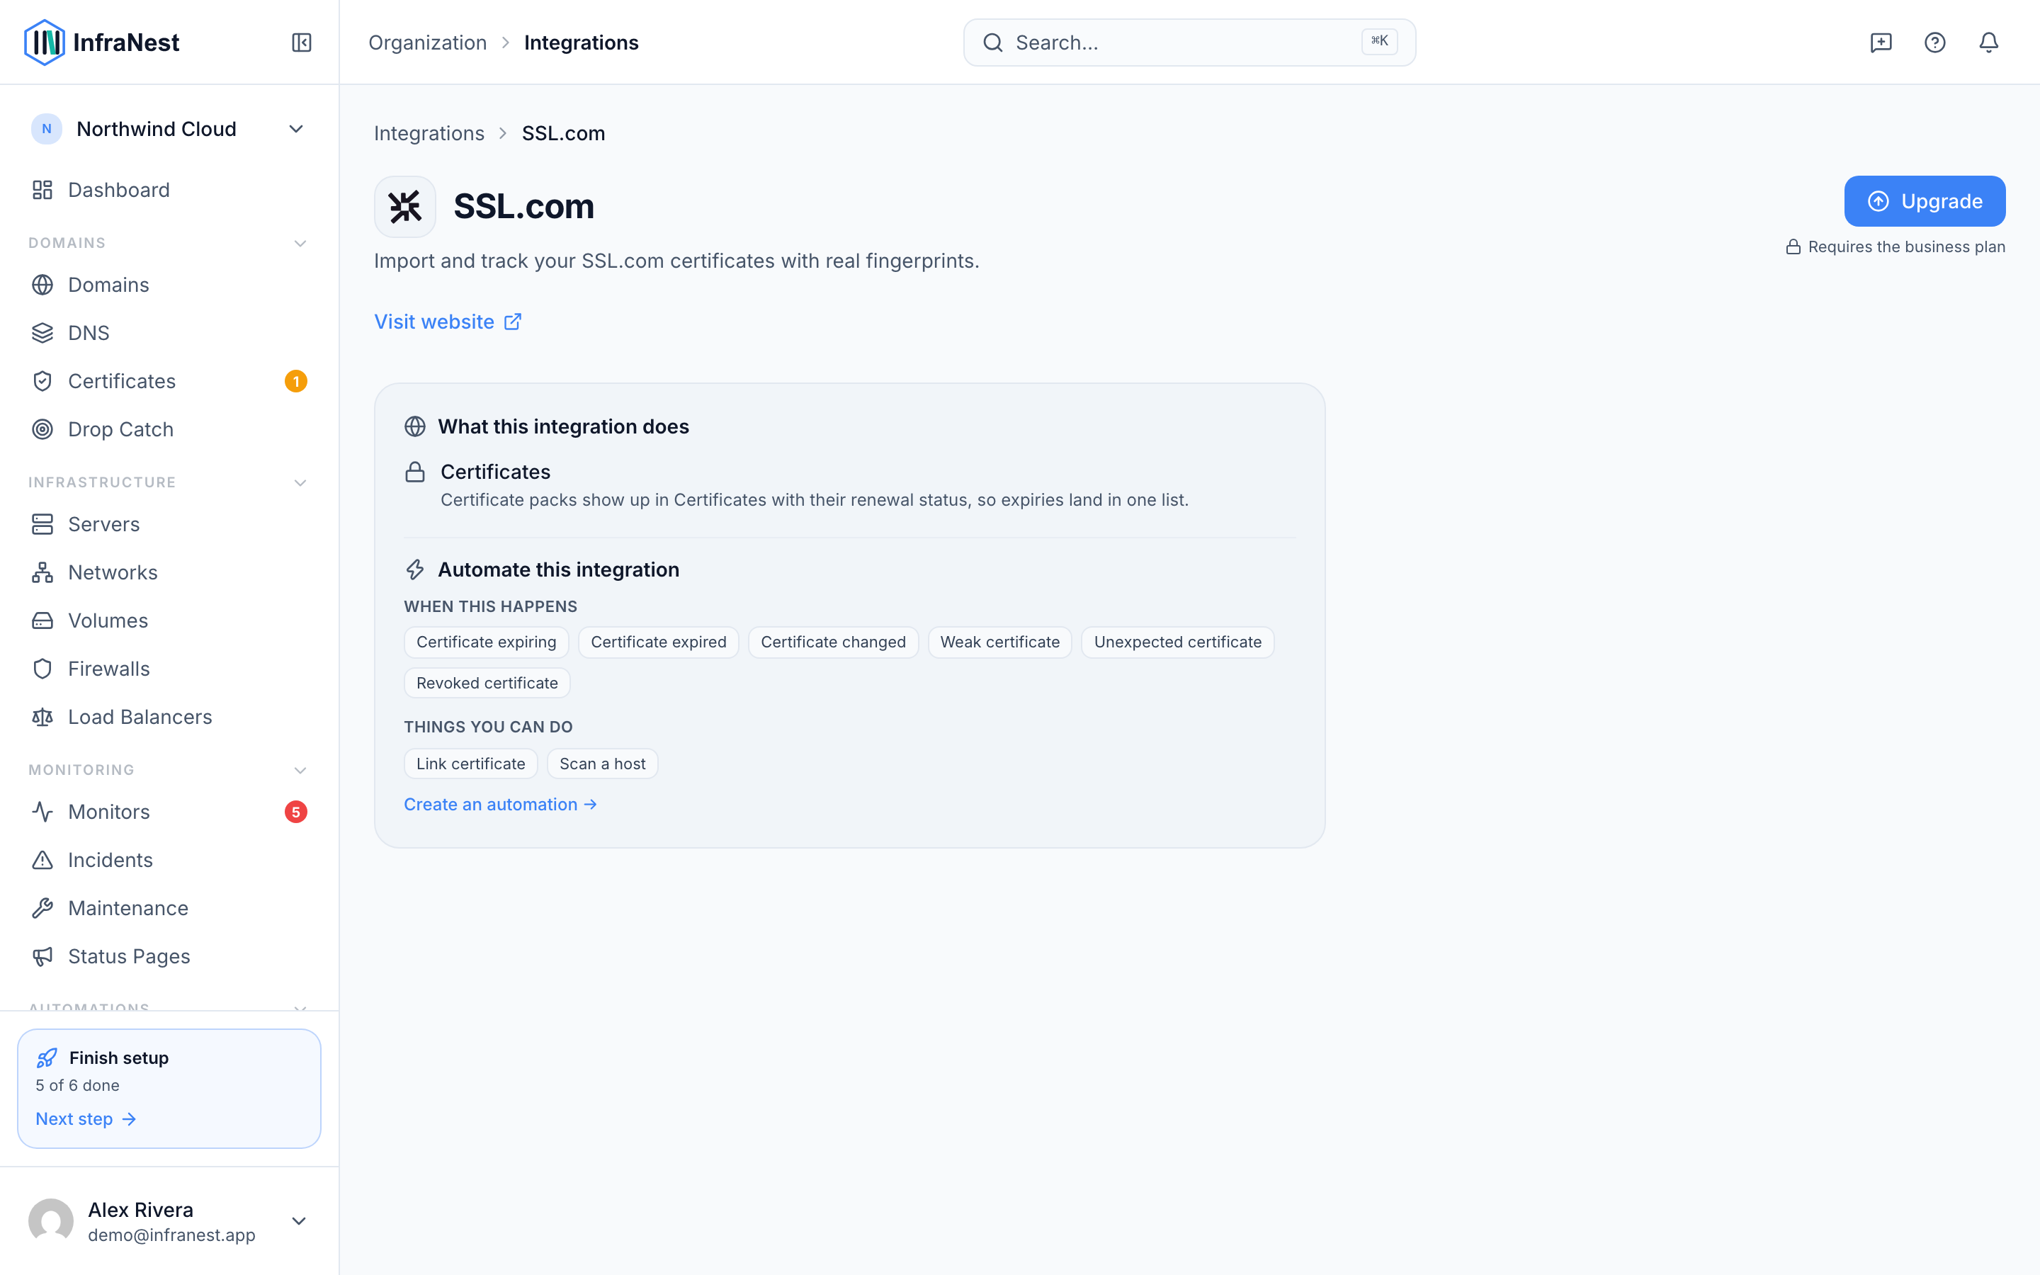Click the Domains globe icon
Viewport: 2040px width, 1275px height.
pyautogui.click(x=42, y=285)
